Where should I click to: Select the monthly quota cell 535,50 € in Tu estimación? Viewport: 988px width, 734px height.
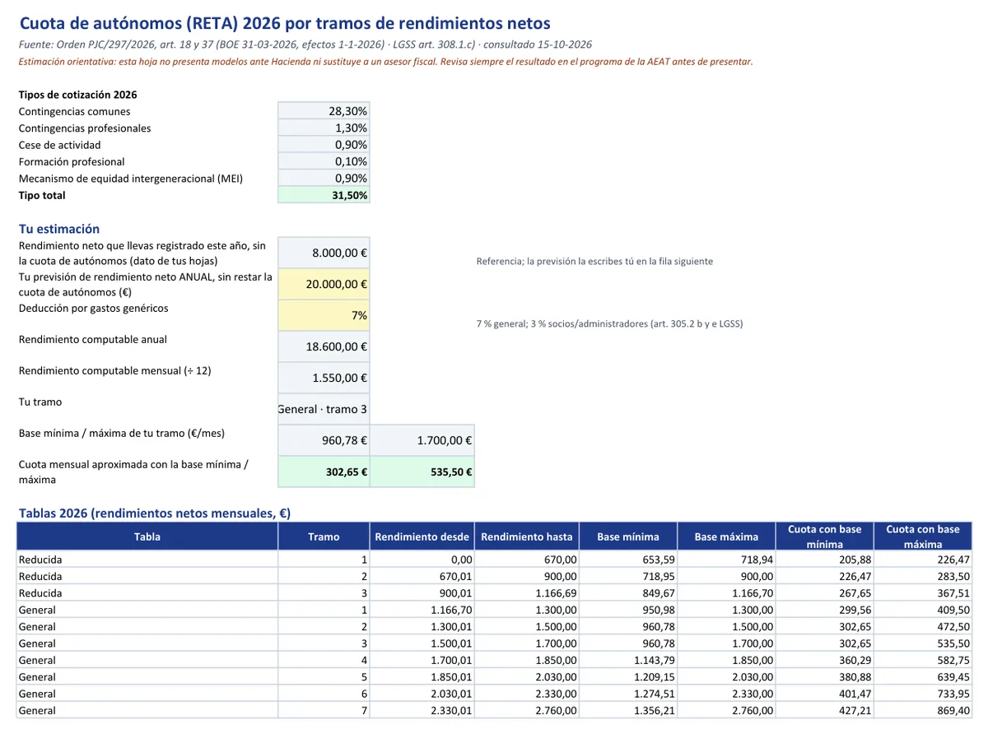422,472
